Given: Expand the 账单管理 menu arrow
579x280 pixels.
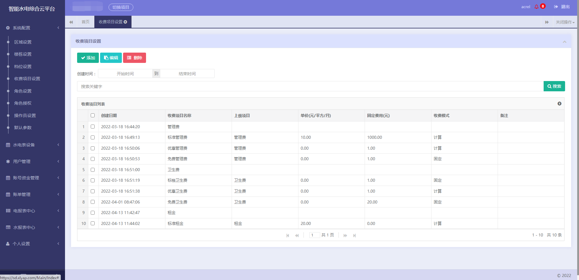Looking at the screenshot, I should click(x=58, y=194).
